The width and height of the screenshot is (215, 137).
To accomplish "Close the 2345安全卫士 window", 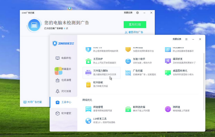I will (x=200, y=39).
